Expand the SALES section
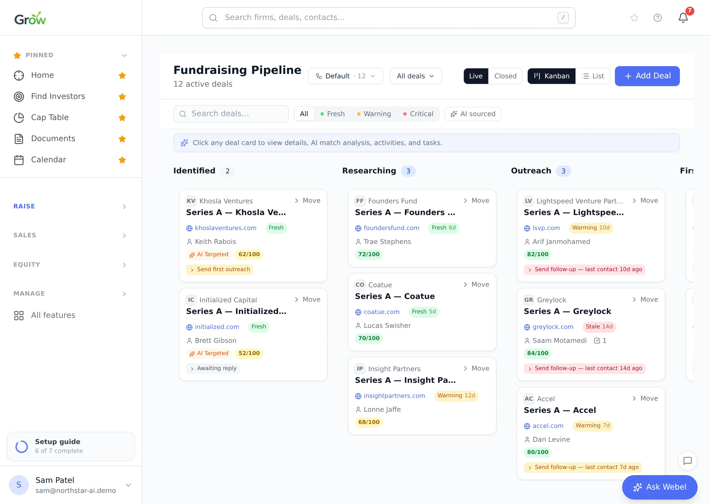 71,235
